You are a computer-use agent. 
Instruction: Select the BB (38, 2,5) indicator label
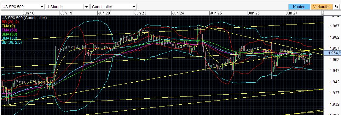pos(12,42)
